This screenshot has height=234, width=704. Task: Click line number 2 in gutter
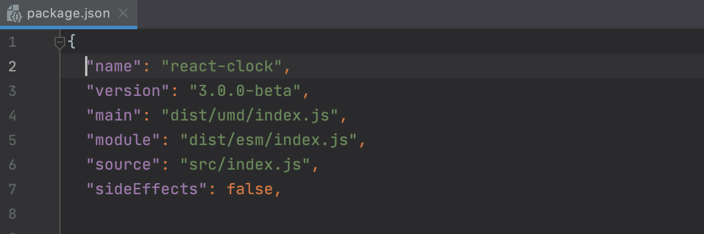coord(12,67)
